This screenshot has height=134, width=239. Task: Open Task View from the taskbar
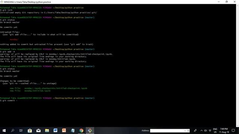coord(21,131)
